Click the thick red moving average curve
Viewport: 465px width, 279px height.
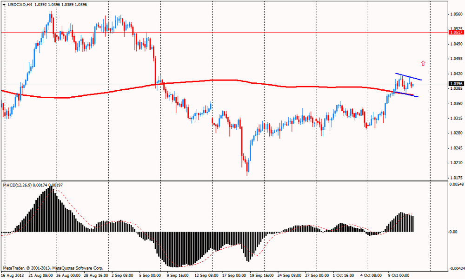[x=207, y=80]
